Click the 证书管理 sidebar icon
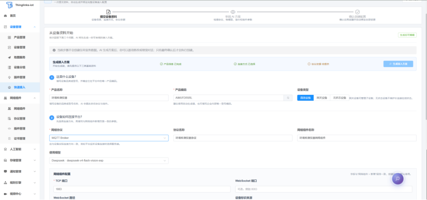The height and width of the screenshot is (200, 427). (x=9, y=139)
